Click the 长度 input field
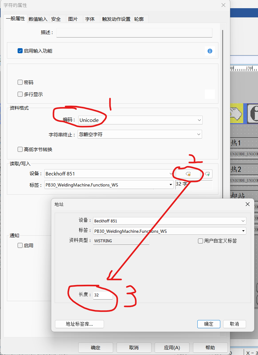Image resolution: width=258 pixels, height=355 pixels. click(103, 295)
